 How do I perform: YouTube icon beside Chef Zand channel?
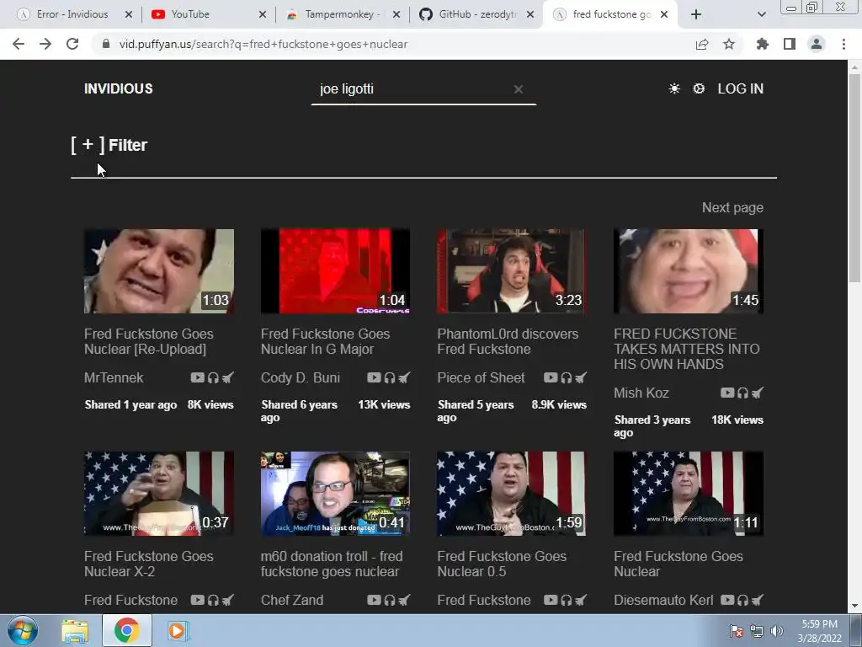pos(374,600)
